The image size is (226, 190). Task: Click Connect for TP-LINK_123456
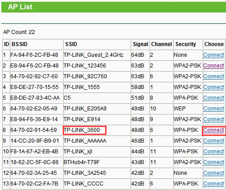click(x=213, y=66)
